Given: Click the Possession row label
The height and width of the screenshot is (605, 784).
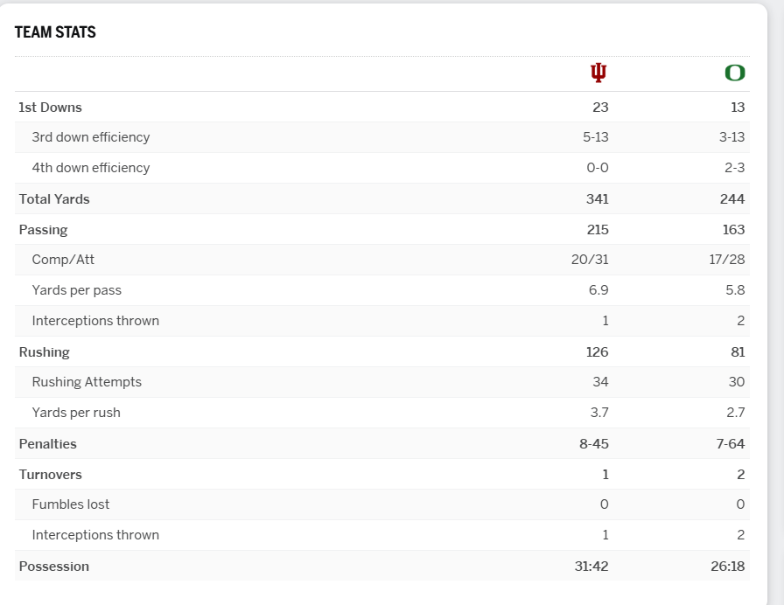Looking at the screenshot, I should pos(53,567).
